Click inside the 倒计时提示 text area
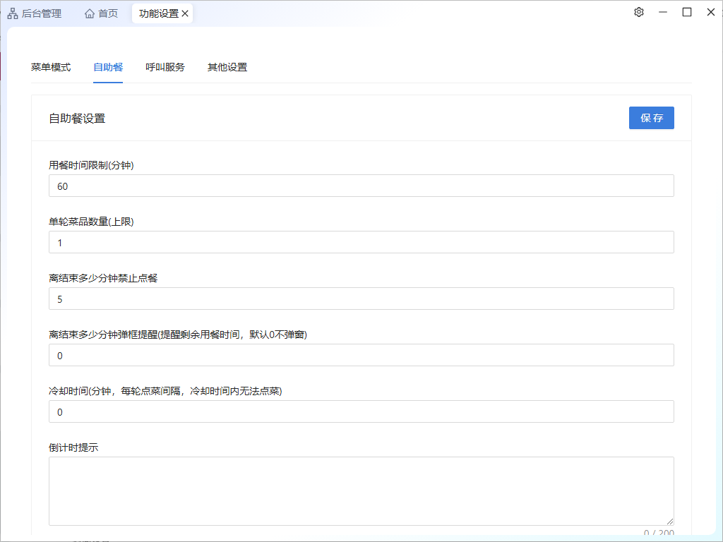Image resolution: width=723 pixels, height=542 pixels. click(x=361, y=491)
